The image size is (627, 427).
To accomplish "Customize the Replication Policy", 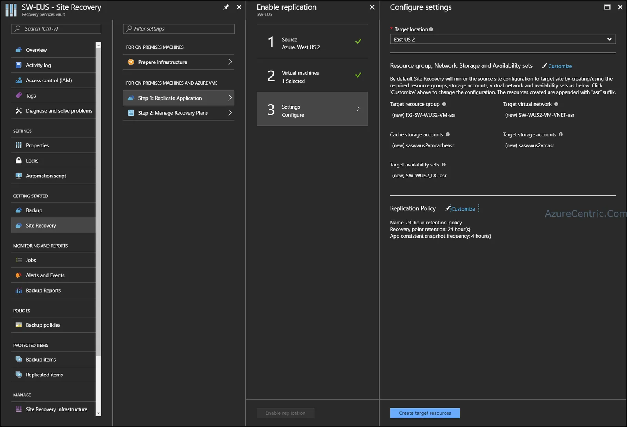I will 460,209.
